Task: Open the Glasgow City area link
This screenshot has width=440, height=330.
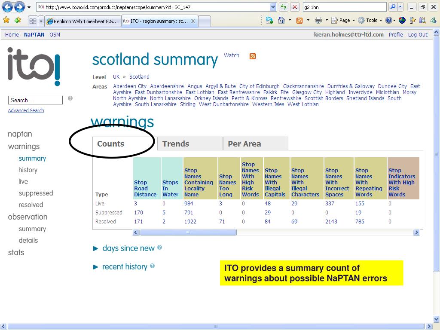Action: (307, 92)
